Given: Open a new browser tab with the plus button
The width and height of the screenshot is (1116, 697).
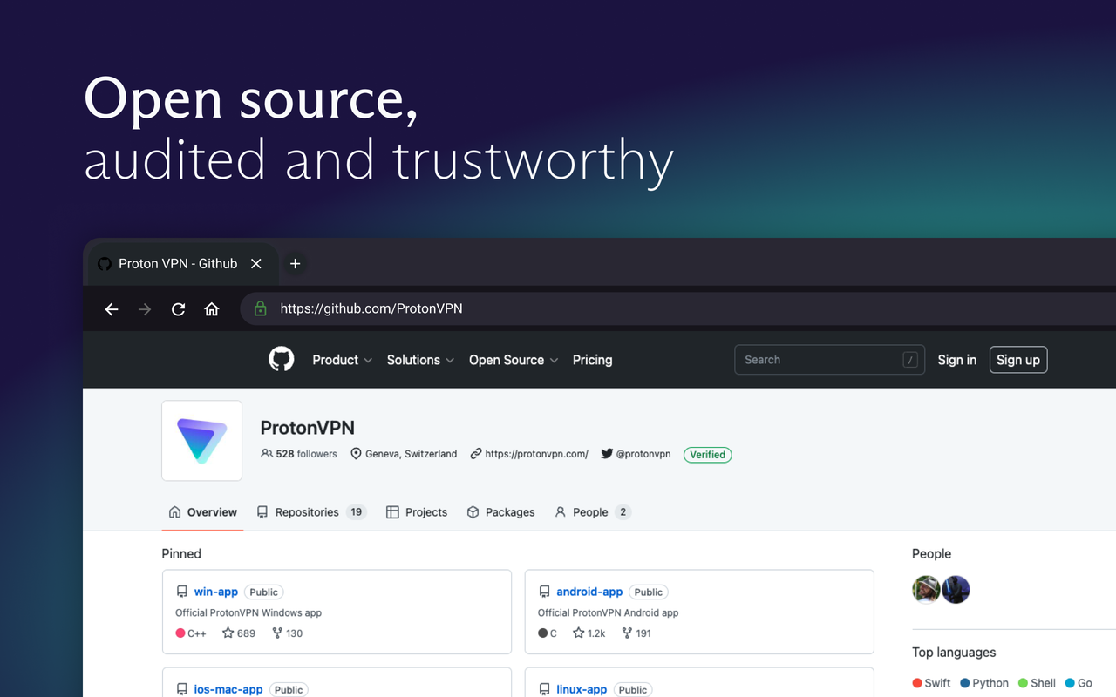Looking at the screenshot, I should [x=295, y=263].
